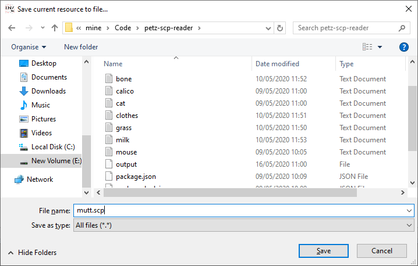The width and height of the screenshot is (418, 266).
Task: Open the Organise menu
Action: pos(28,47)
